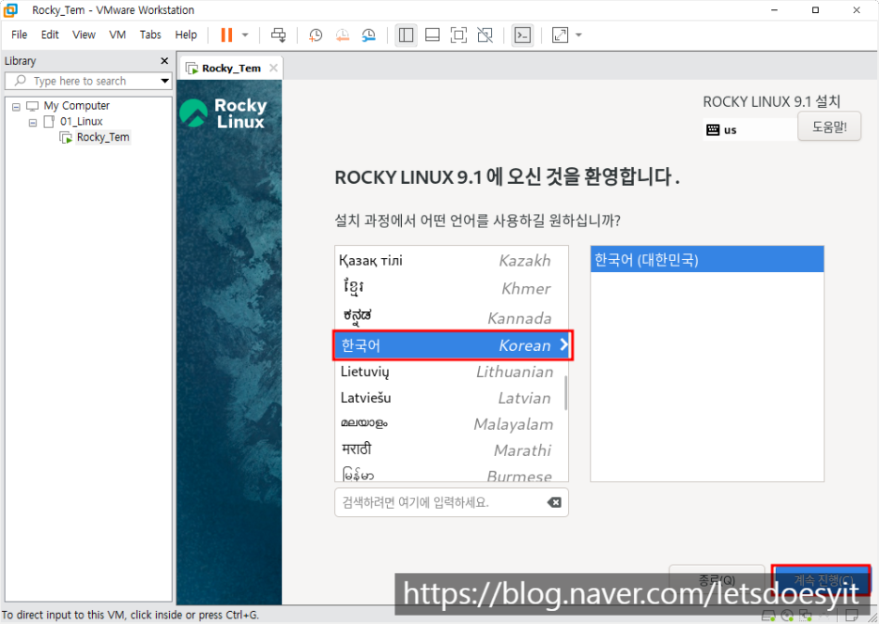Select Rocky_Tem VM in library tree
Viewport: 879px width, 624px height.
click(103, 137)
